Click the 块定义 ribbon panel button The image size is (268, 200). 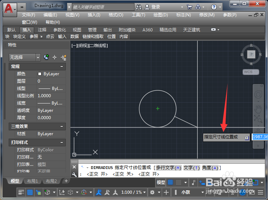click(x=19, y=36)
